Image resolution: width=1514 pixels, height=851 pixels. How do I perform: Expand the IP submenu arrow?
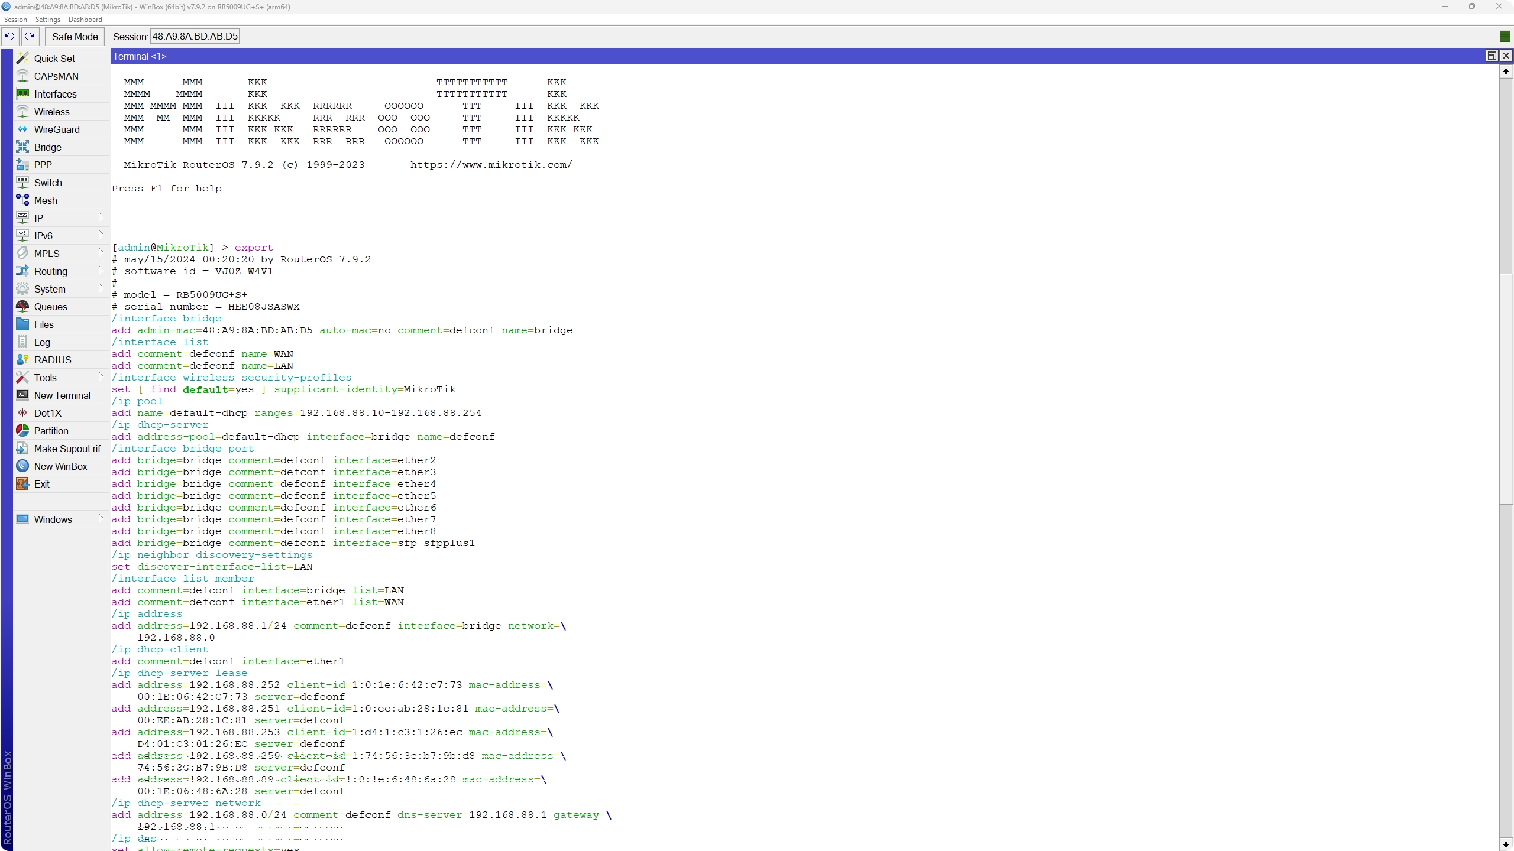pos(101,217)
